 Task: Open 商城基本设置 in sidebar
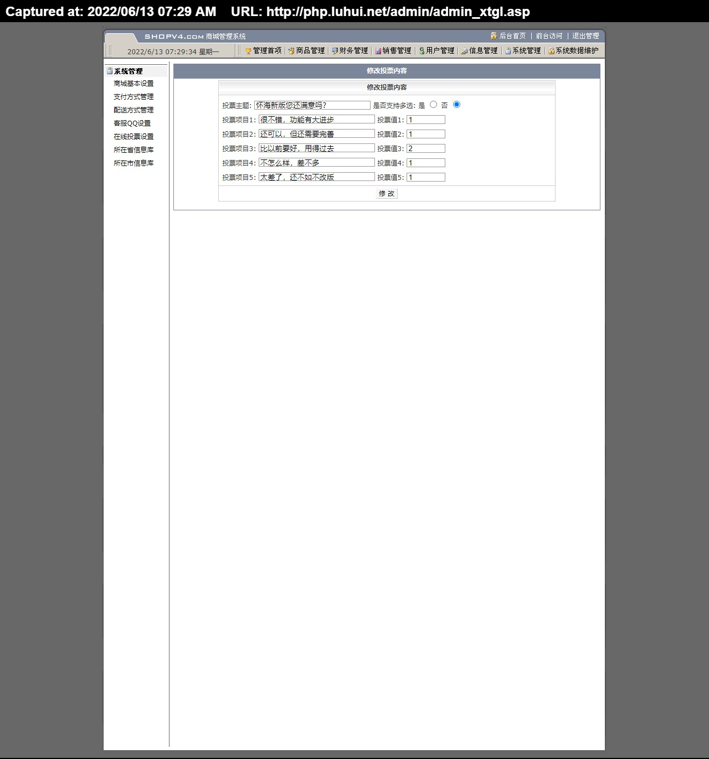(x=133, y=84)
